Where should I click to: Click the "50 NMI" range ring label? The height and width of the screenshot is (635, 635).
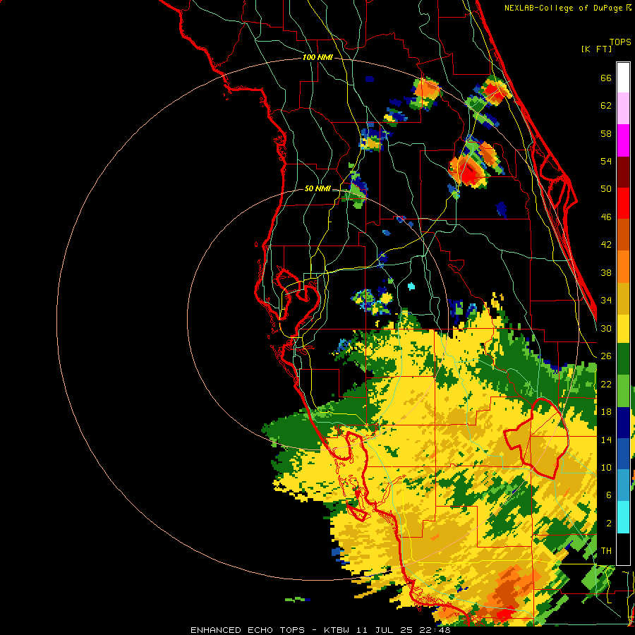(x=317, y=188)
